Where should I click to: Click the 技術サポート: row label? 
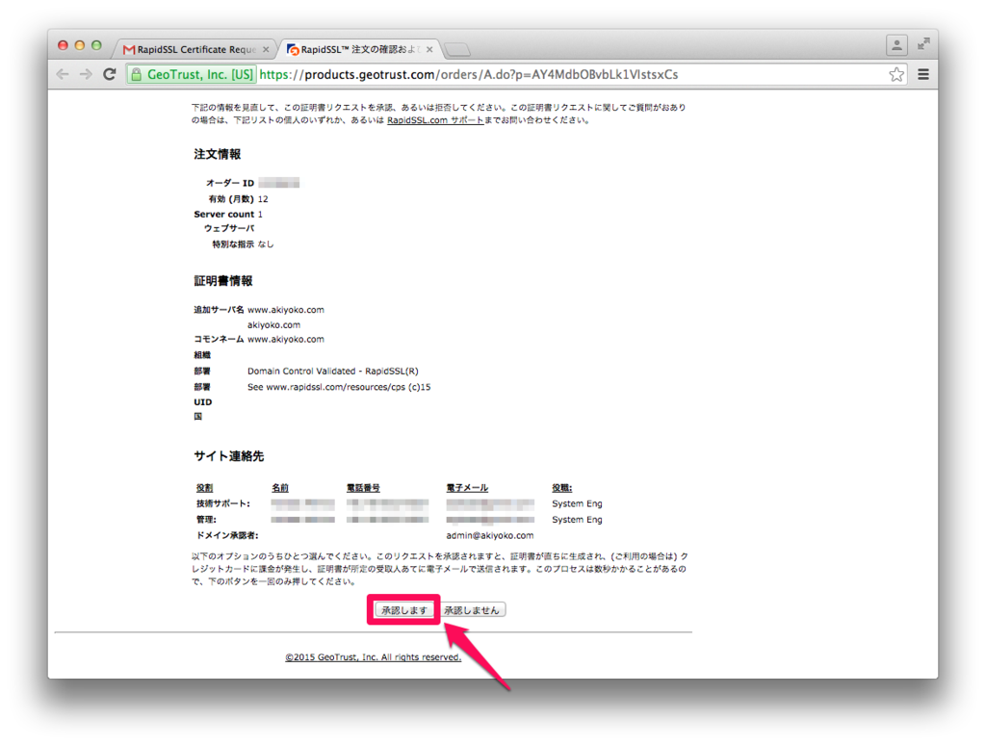point(223,503)
